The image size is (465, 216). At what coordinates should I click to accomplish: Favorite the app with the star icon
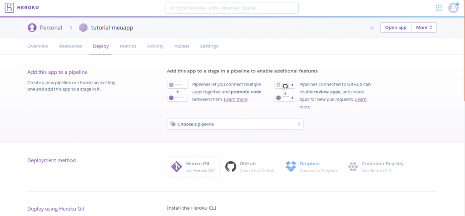pos(372,28)
